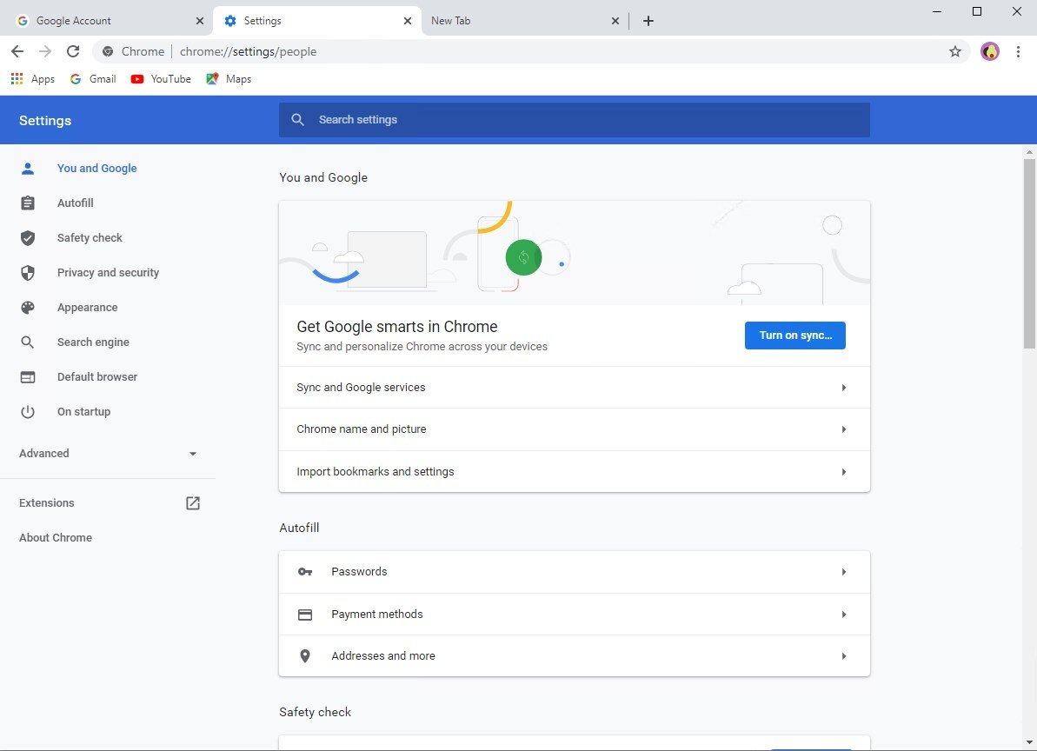The image size is (1037, 751).
Task: Open Sync and Google services row
Action: point(574,388)
